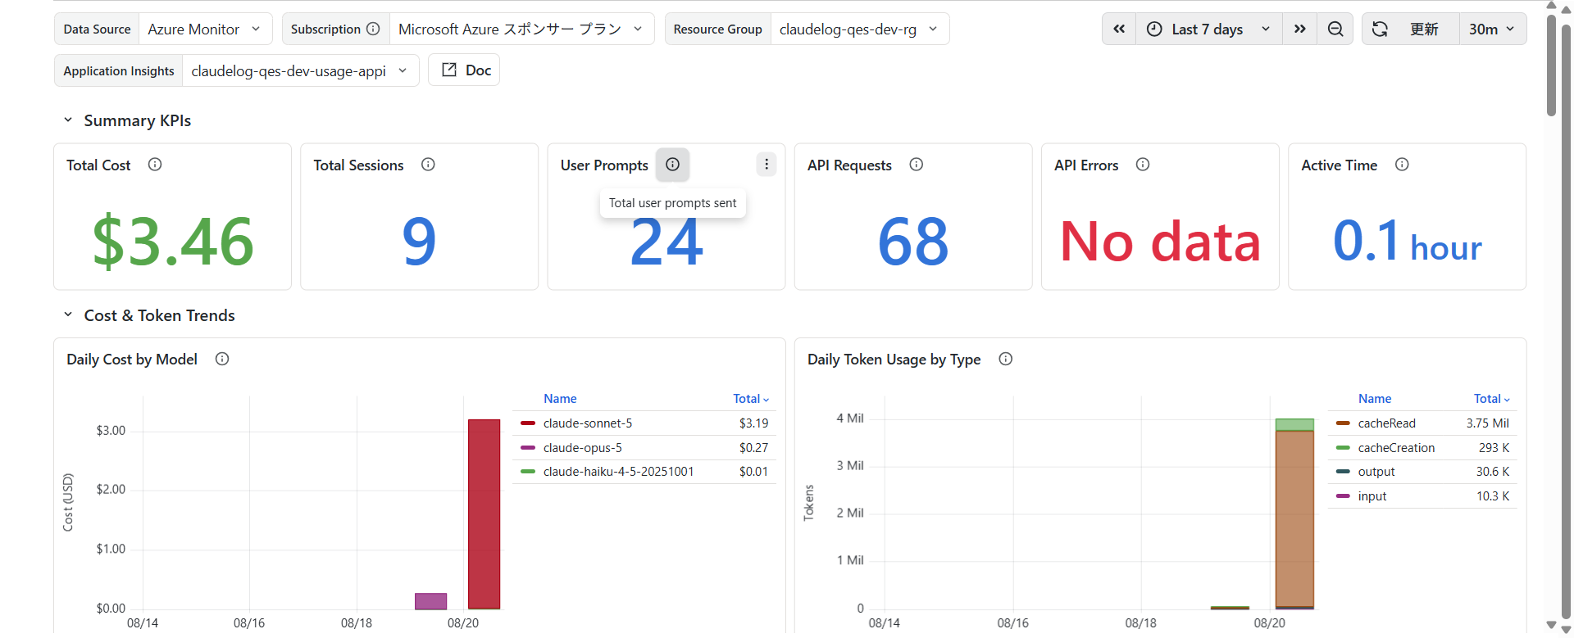Click the Daily Token Usage by Type title

pos(894,360)
